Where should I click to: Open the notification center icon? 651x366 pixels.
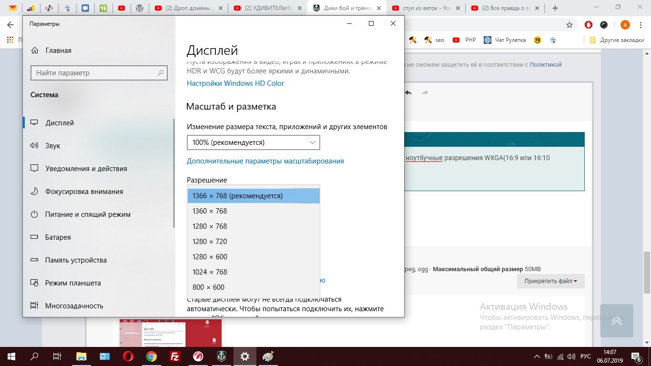[636, 356]
